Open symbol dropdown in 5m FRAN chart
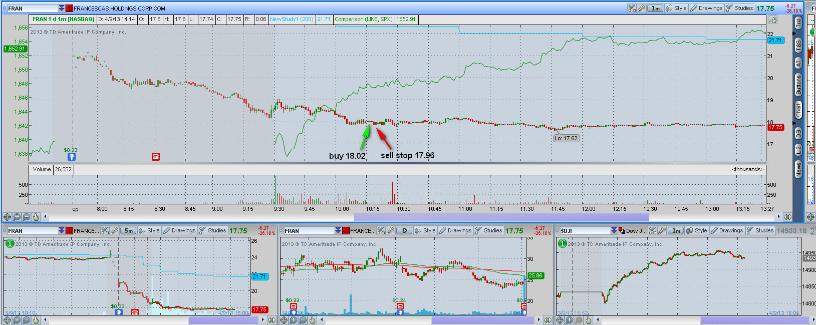The height and width of the screenshot is (325, 816). pos(62,230)
